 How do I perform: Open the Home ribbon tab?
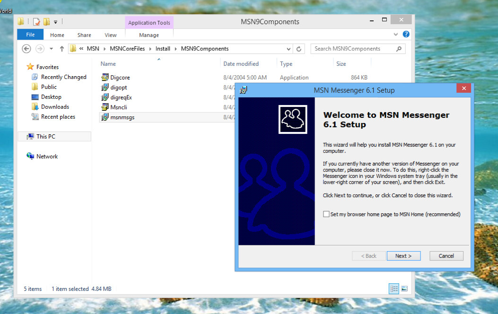57,35
